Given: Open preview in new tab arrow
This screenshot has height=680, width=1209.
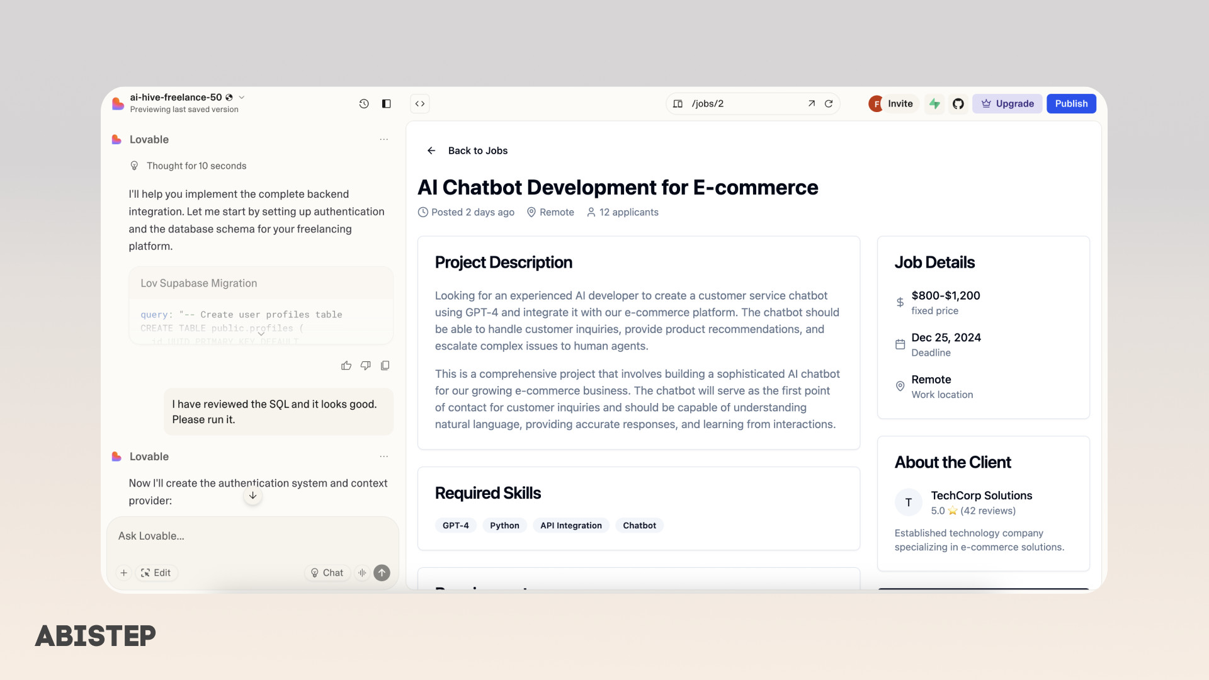Looking at the screenshot, I should click(x=811, y=104).
